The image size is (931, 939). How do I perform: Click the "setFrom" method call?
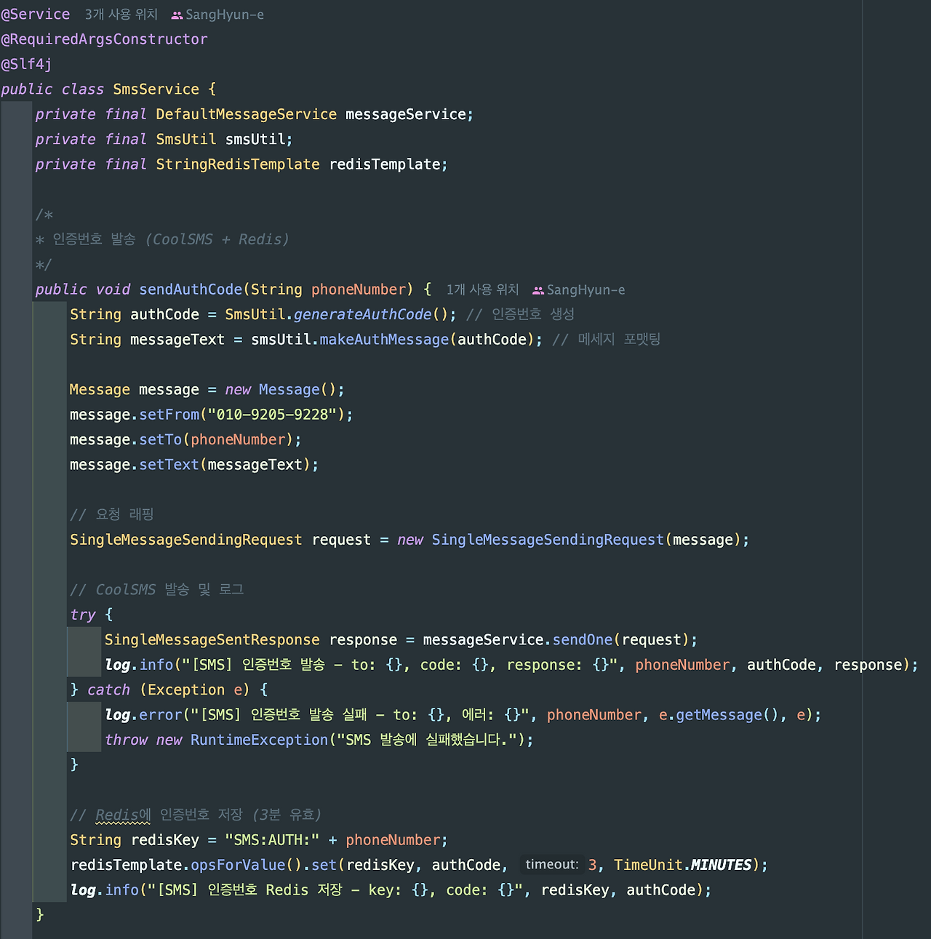[169, 415]
